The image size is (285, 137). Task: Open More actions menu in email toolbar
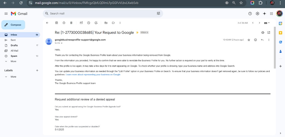[x=120, y=23]
